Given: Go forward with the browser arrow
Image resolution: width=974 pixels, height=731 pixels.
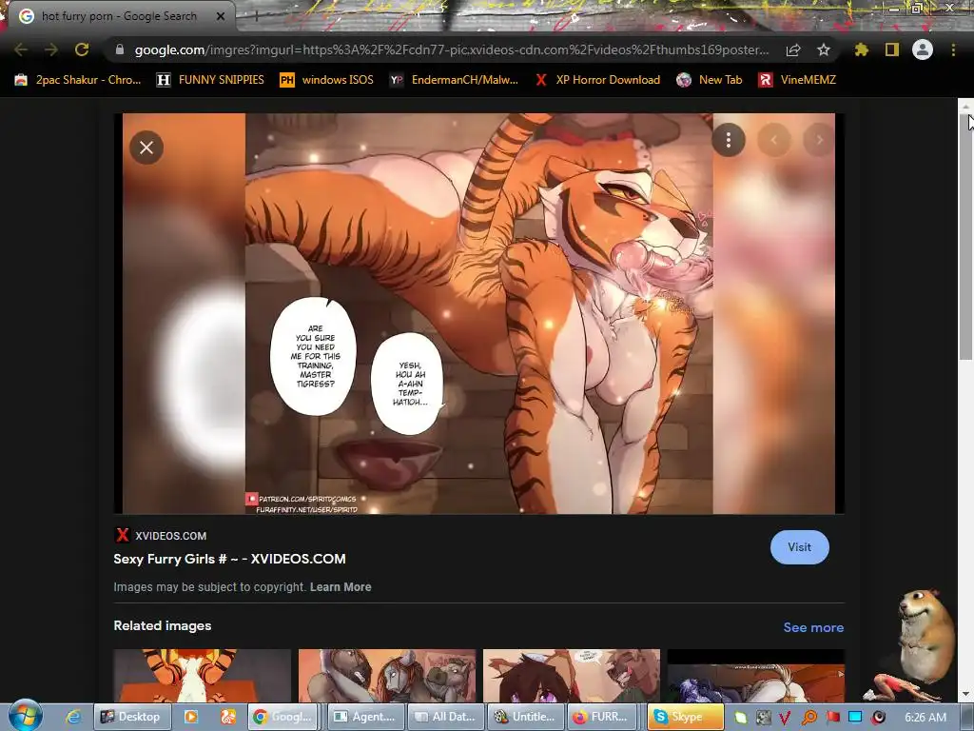Looking at the screenshot, I should point(51,49).
